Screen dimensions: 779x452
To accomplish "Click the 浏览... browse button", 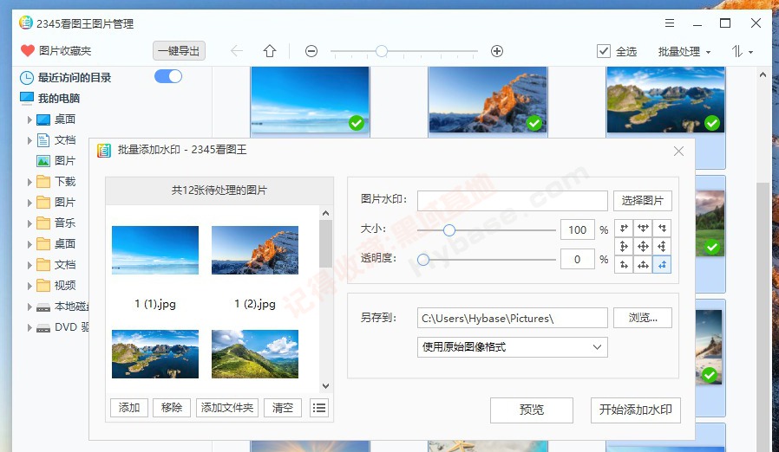I will 643,318.
